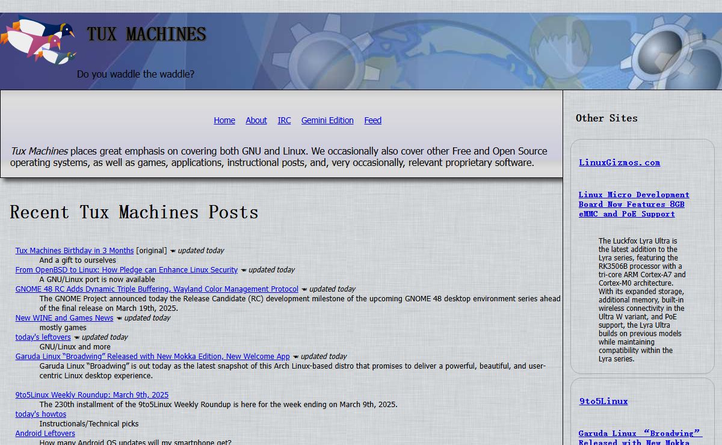Click the arrow icon next to GNOME 48 RC post
Screen dimensions: 722x445
coord(304,289)
